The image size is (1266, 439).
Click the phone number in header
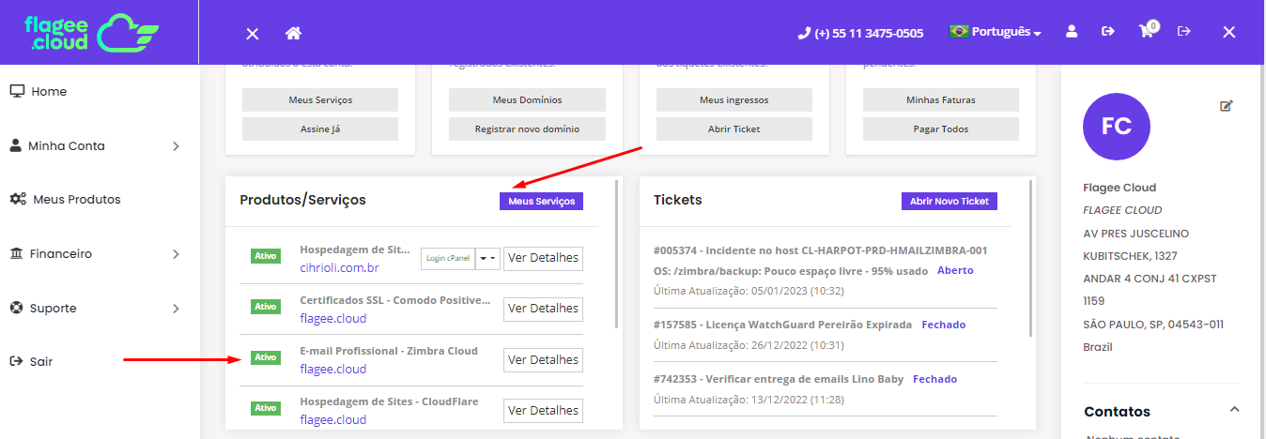(x=860, y=33)
